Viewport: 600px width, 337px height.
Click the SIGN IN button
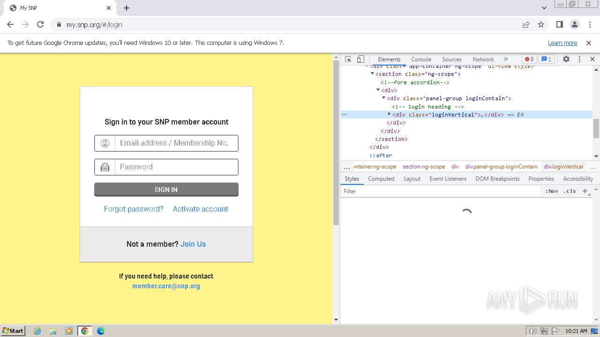tap(166, 190)
